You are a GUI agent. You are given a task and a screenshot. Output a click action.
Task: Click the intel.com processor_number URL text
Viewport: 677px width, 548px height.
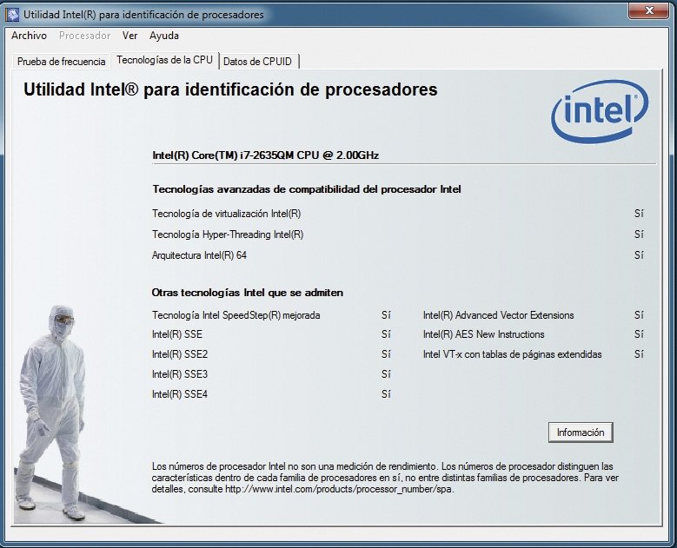339,489
